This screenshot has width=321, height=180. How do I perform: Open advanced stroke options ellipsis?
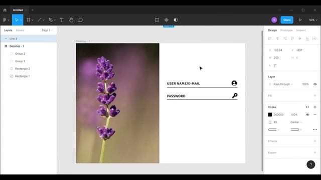coord(315,129)
